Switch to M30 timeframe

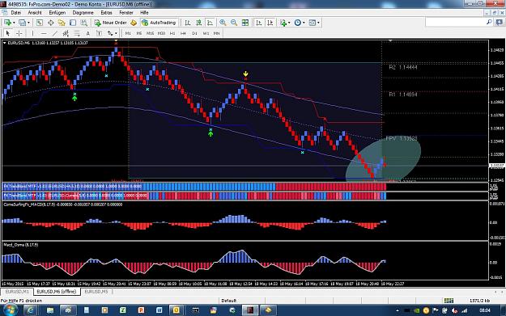click(161, 33)
